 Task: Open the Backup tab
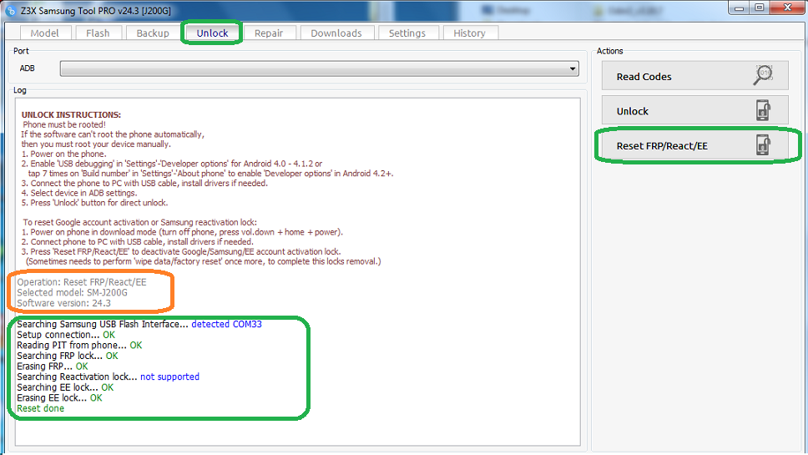pos(153,33)
